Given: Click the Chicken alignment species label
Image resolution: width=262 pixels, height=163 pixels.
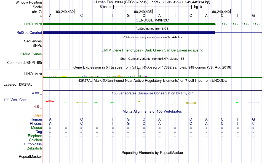Looking at the screenshot, I should pos(35,140).
